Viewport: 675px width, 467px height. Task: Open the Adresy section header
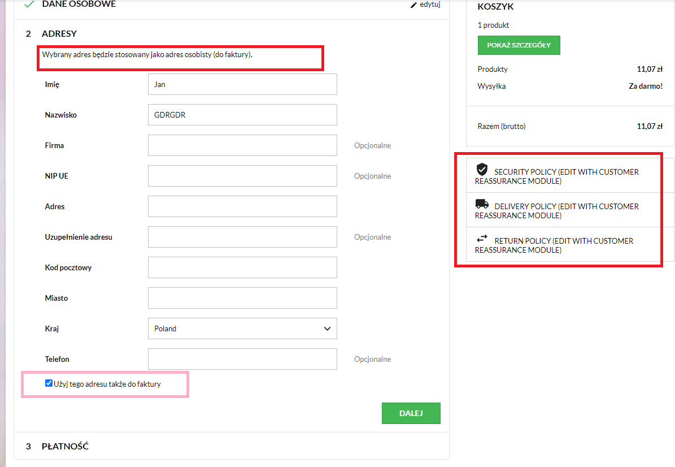pyautogui.click(x=59, y=33)
